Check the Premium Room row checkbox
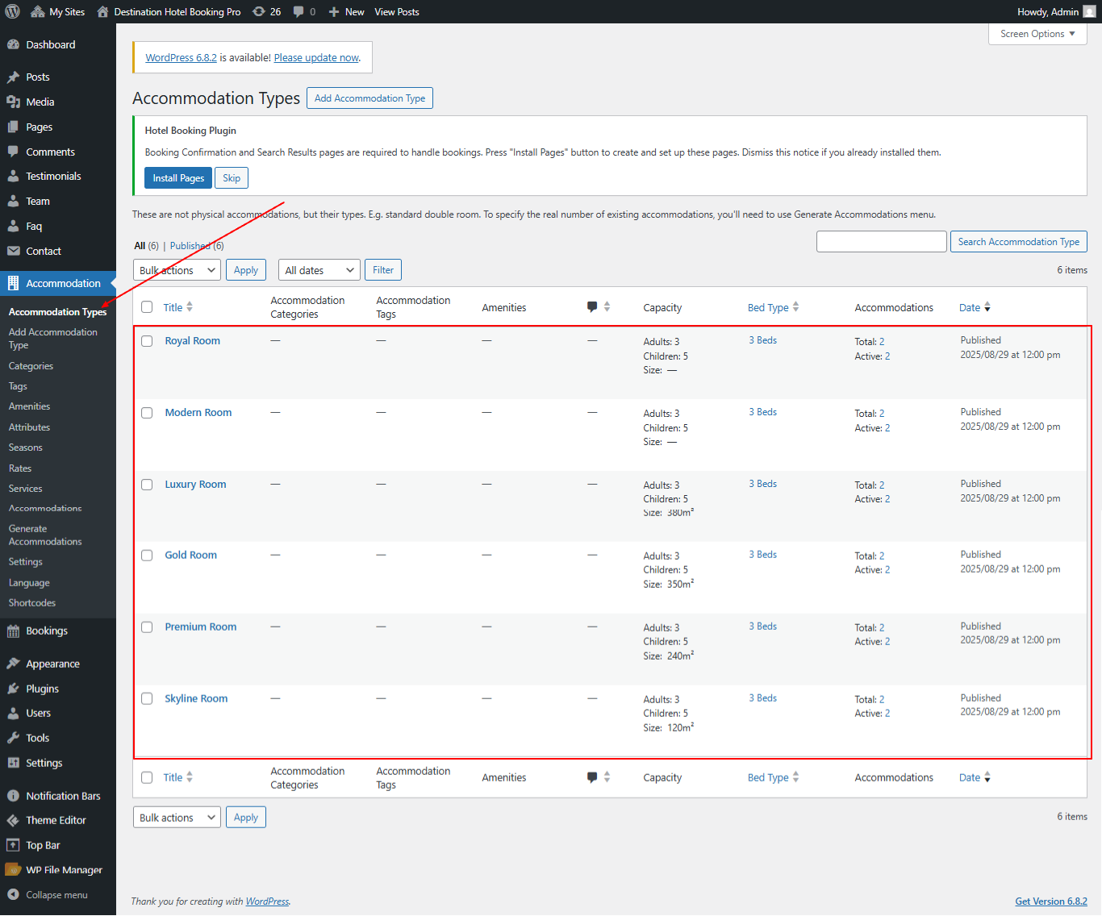The image size is (1102, 916). 147,627
